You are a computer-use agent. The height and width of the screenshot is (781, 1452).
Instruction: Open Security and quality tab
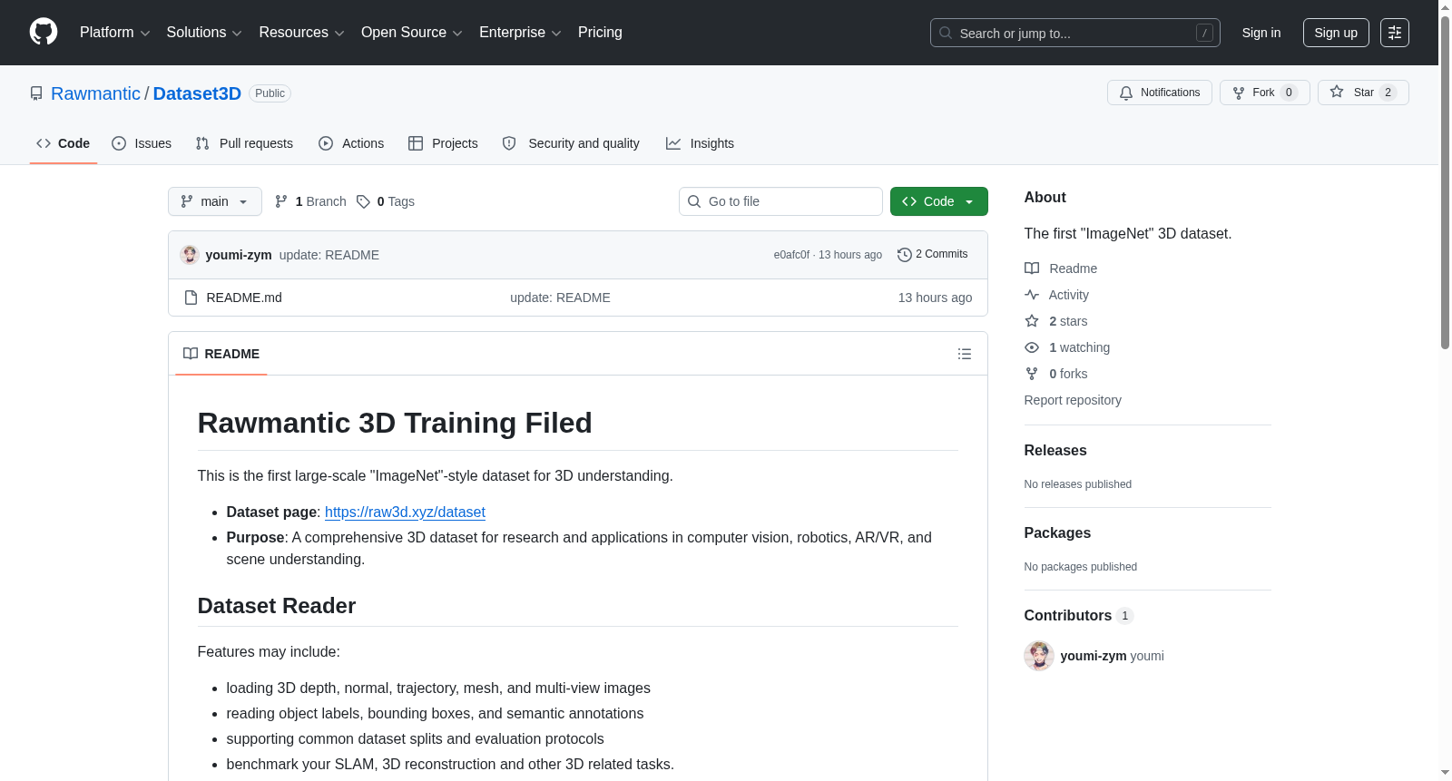[x=571, y=143]
